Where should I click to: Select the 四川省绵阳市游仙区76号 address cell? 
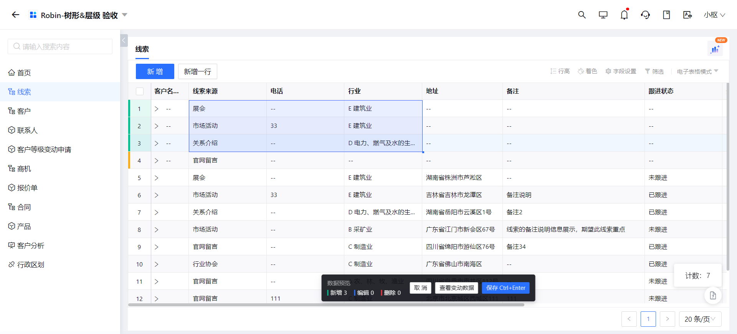point(462,247)
